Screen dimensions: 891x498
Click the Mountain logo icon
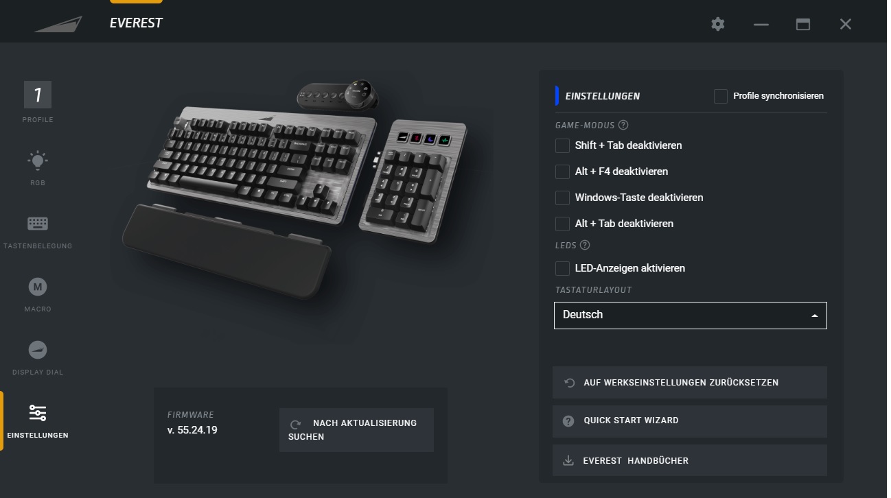pyautogui.click(x=58, y=24)
